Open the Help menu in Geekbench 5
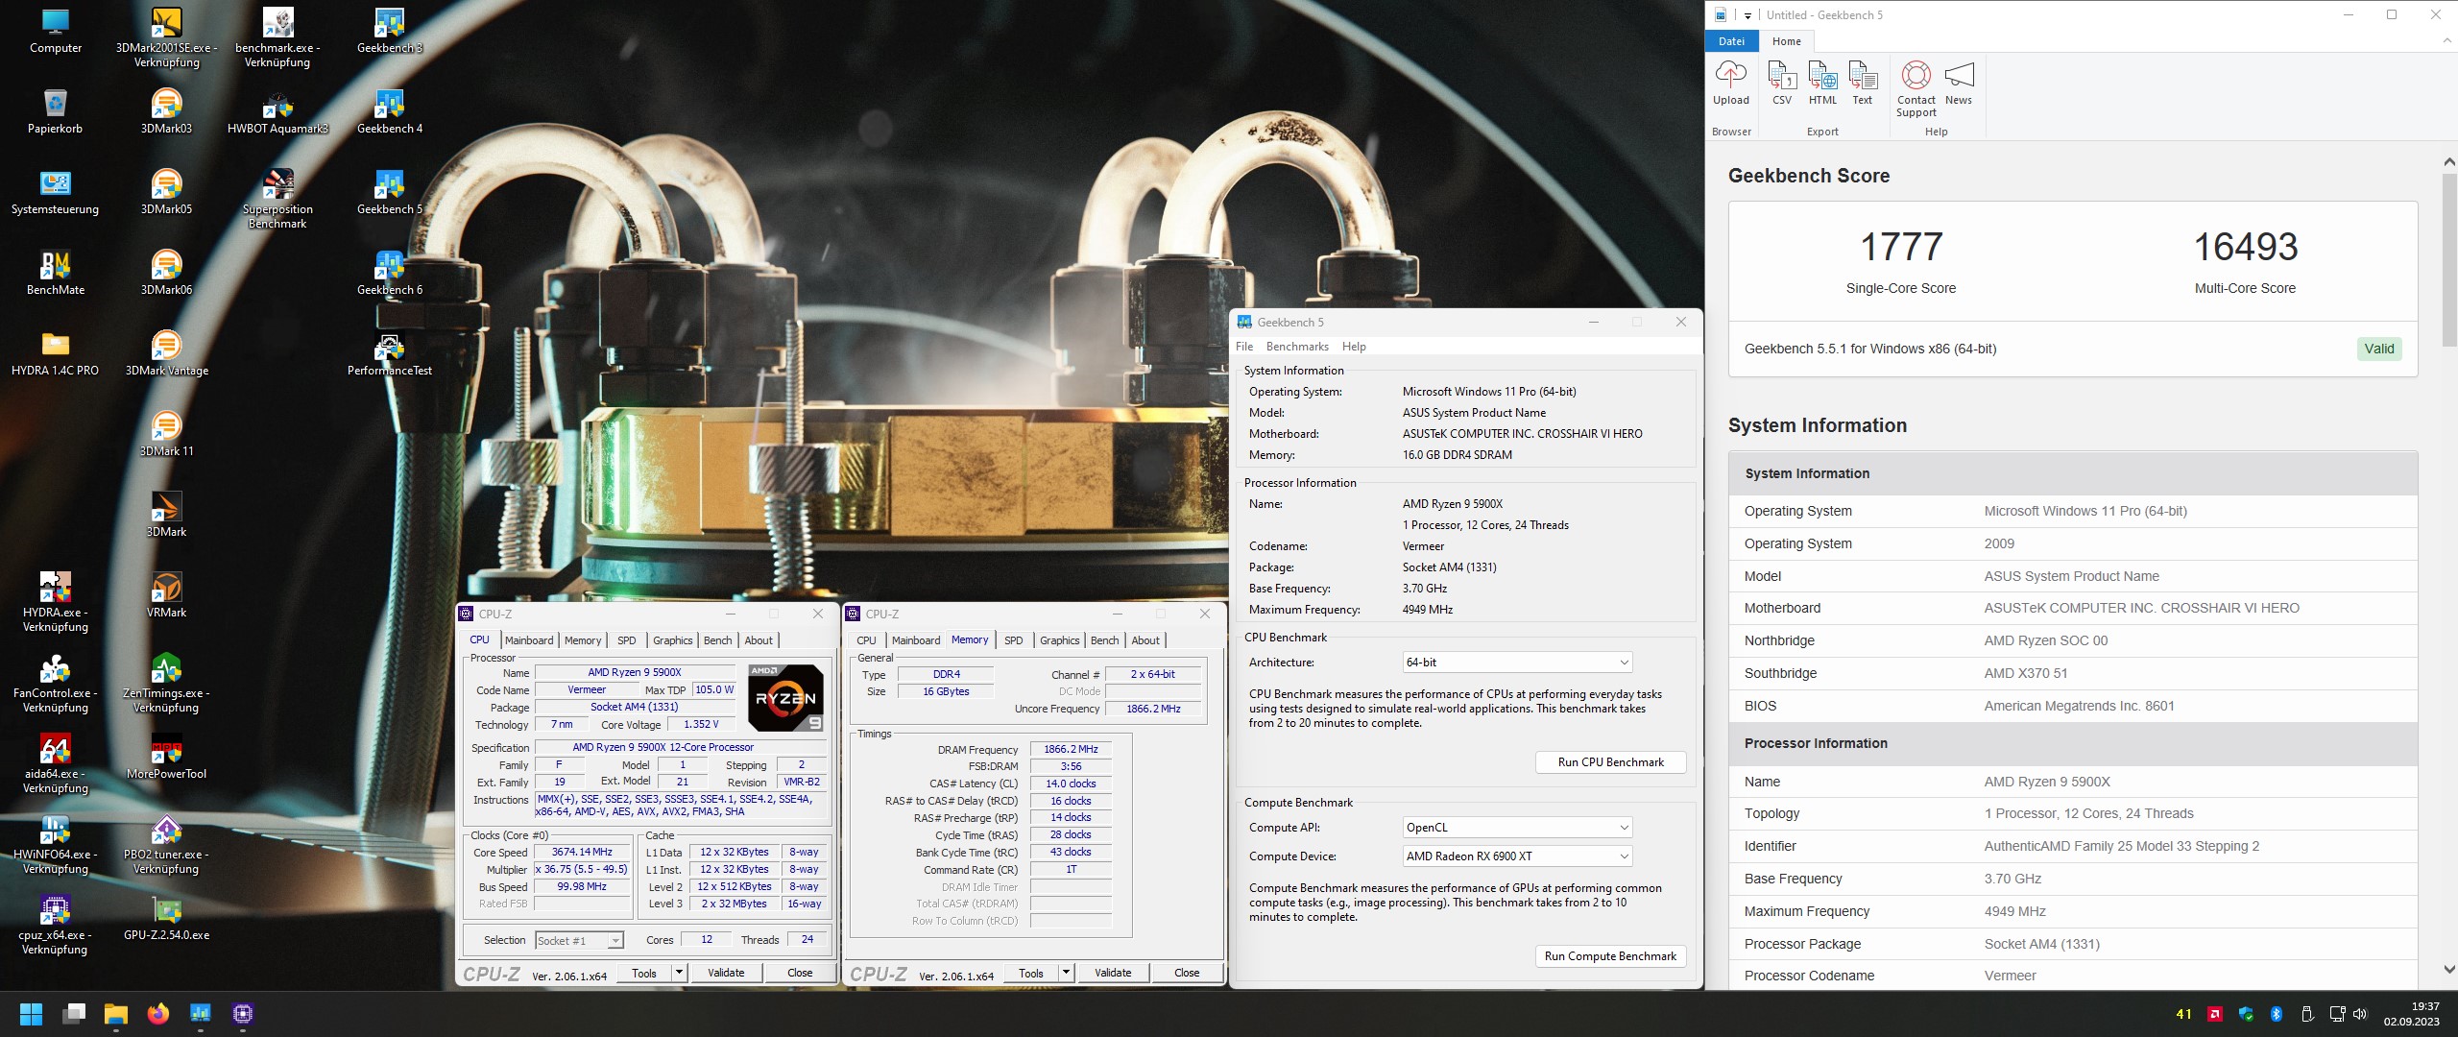Viewport: 2458px width, 1037px height. click(1354, 347)
